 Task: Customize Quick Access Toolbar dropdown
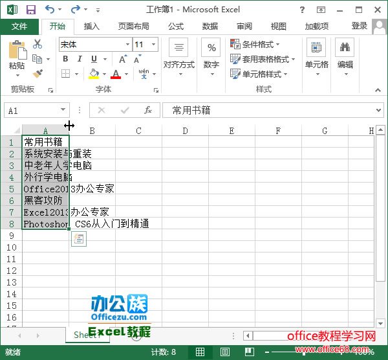(98, 10)
